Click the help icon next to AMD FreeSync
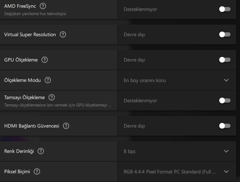The height and width of the screenshot is (182, 240). point(43,6)
